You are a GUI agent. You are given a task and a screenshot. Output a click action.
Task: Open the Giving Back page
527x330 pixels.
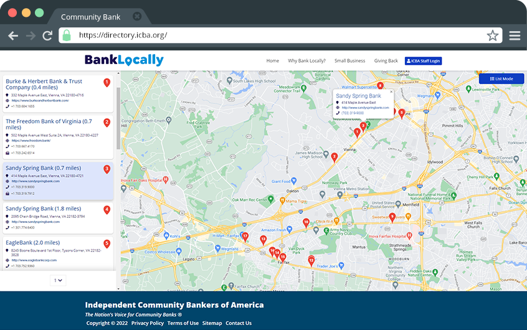[x=386, y=61]
